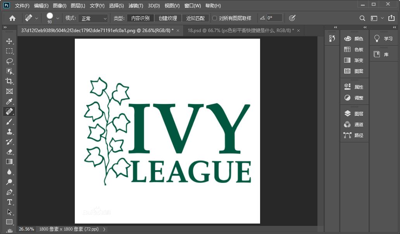Choose 创建纹理 healing type
The height and width of the screenshot is (234, 400).
click(x=168, y=18)
